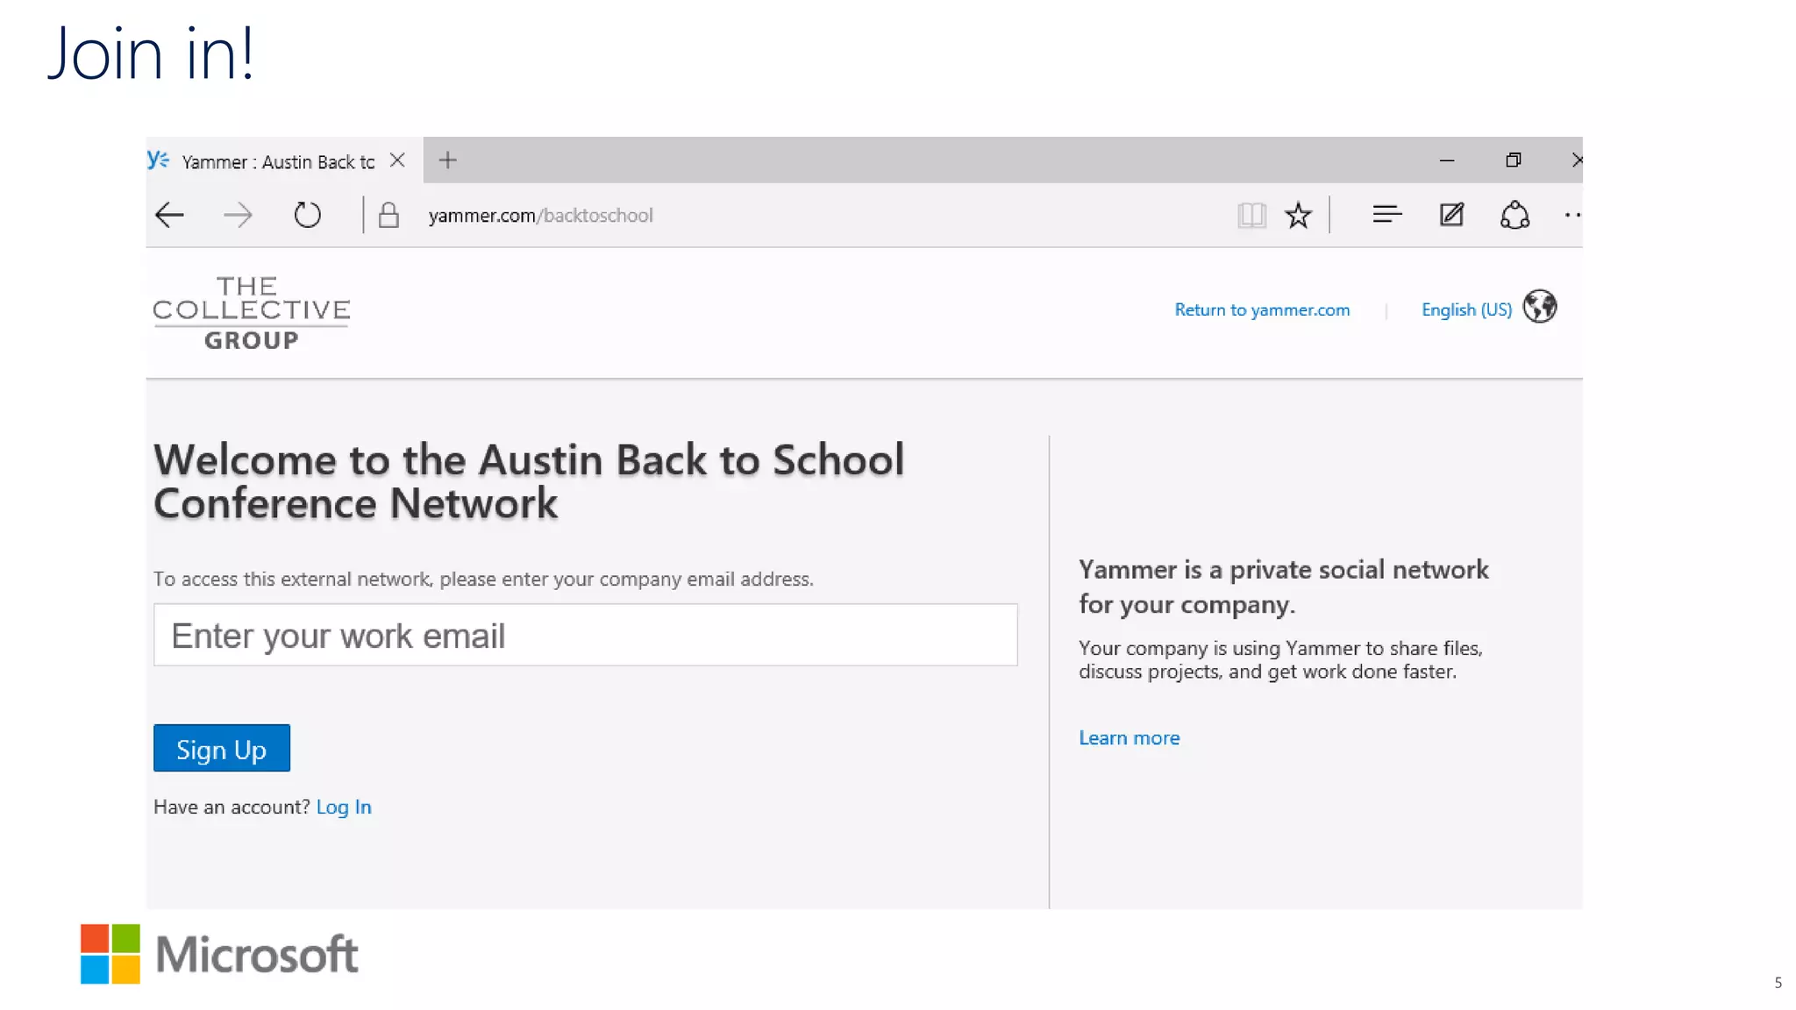
Task: Open English (US) language selector
Action: click(1466, 309)
